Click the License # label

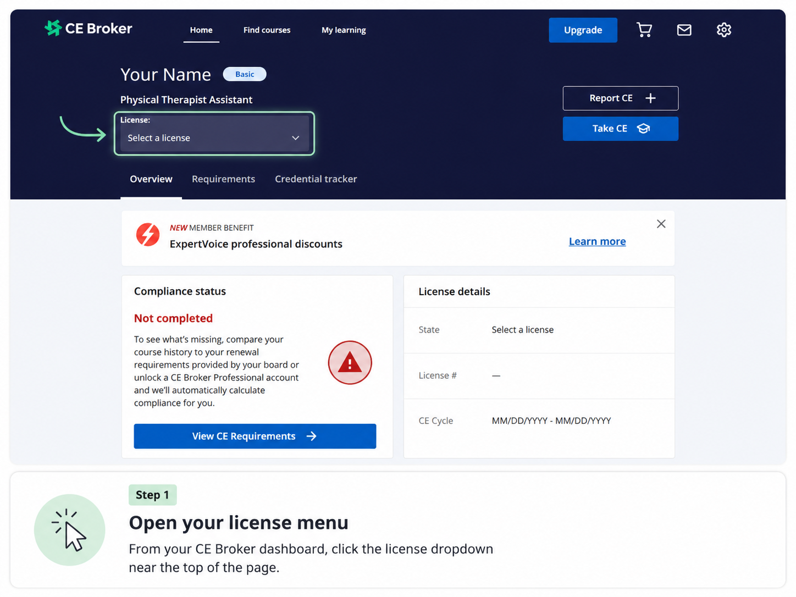pyautogui.click(x=438, y=375)
